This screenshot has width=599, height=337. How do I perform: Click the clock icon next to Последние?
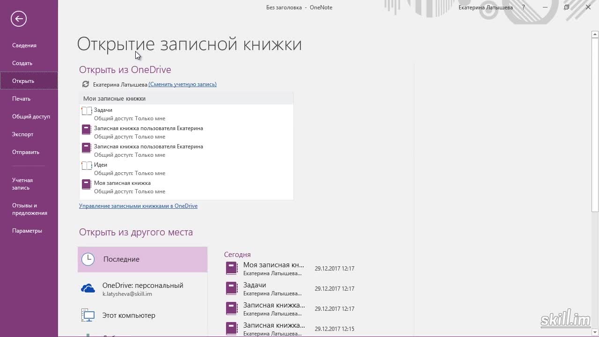coord(88,259)
